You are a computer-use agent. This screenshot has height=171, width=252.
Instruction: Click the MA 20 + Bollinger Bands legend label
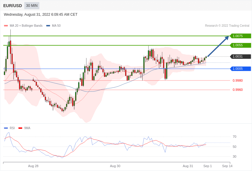point(26,26)
